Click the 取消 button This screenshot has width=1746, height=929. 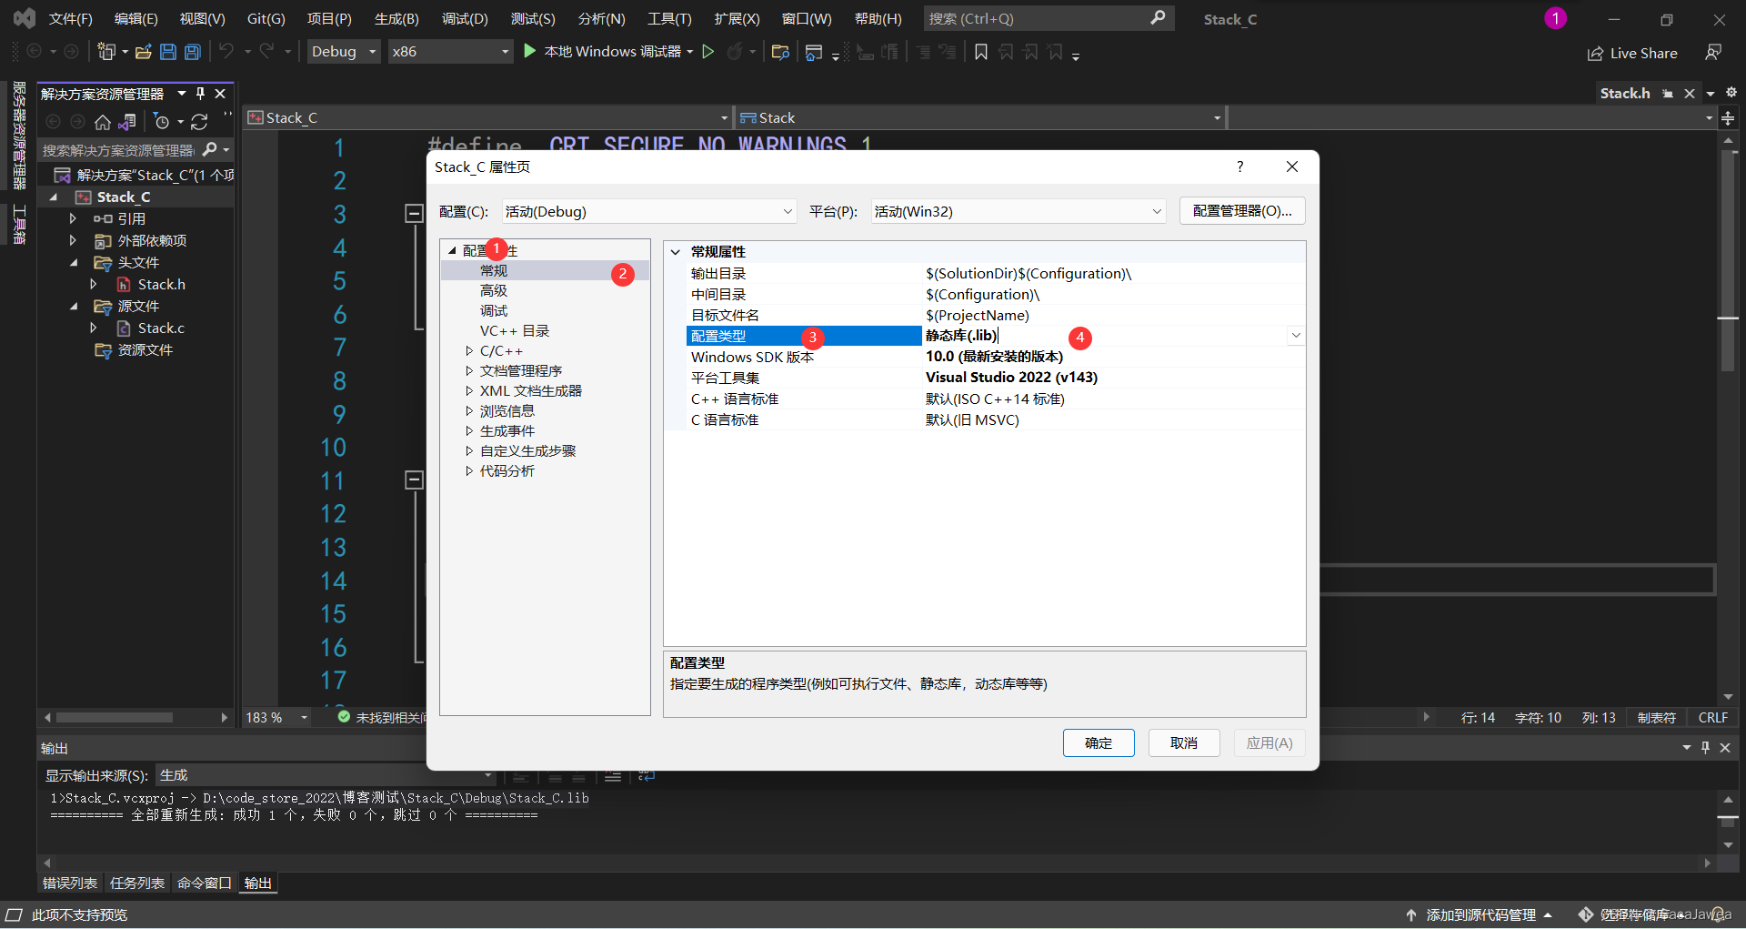[x=1184, y=742]
